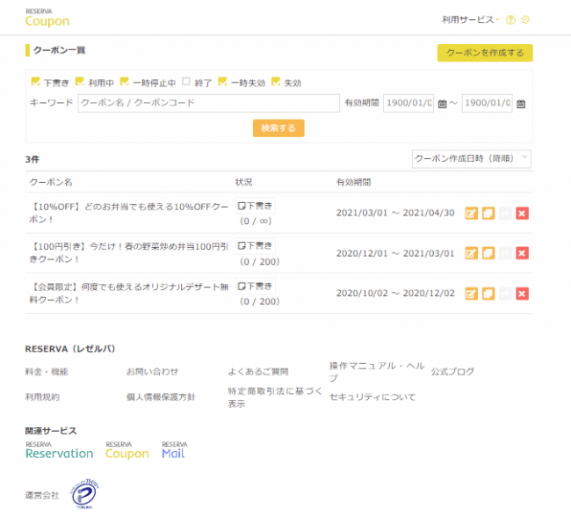Screen dimensions: 571x517
Task: Click the copy icon for the 100円引き coupon
Action: click(488, 253)
